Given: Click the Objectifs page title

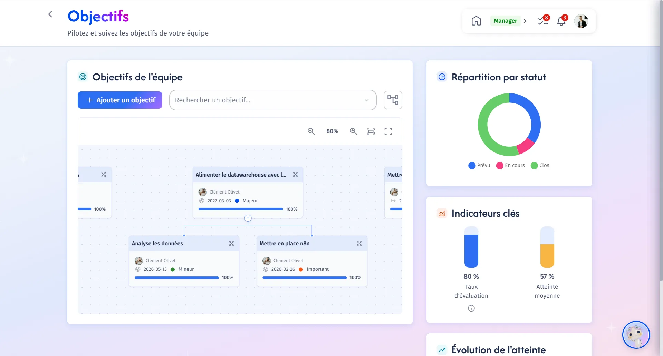Looking at the screenshot, I should click(98, 16).
